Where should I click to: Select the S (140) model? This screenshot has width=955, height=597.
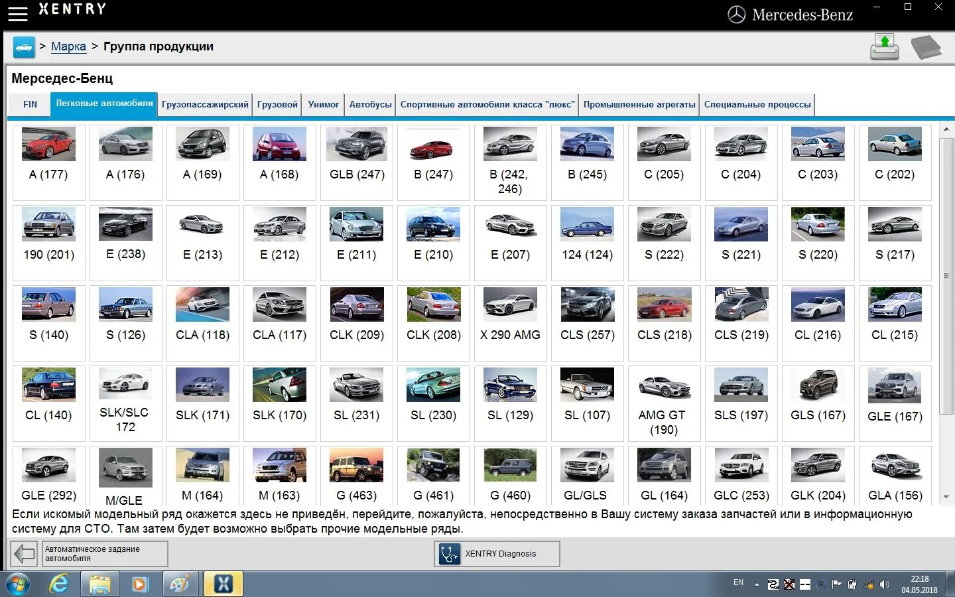(48, 323)
